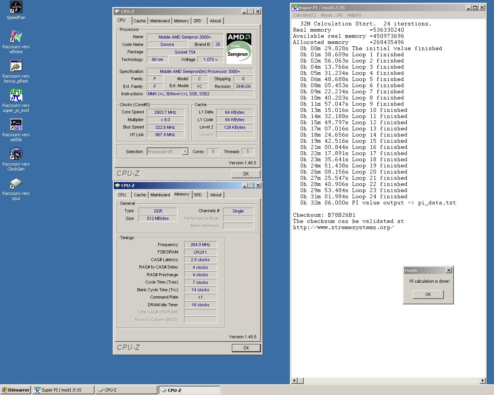Click the xtremesystems.org URL text

343,227
